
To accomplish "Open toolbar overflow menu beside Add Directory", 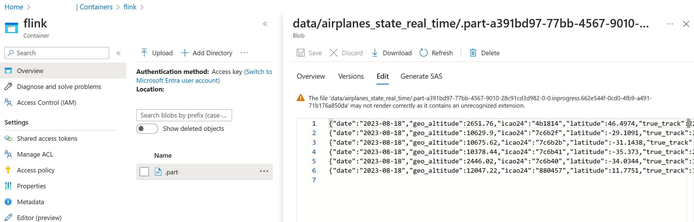I will (244, 53).
